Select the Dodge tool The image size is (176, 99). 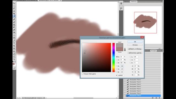[14, 38]
